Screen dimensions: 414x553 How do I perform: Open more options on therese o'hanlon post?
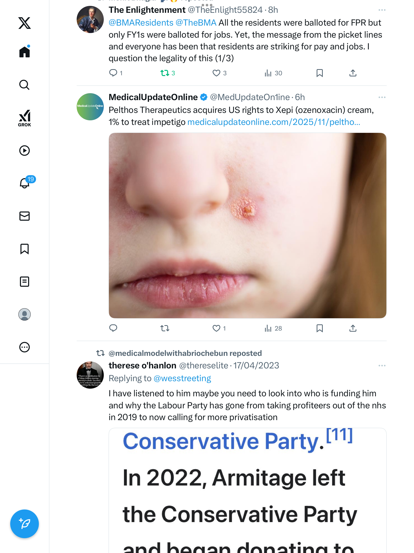382,366
